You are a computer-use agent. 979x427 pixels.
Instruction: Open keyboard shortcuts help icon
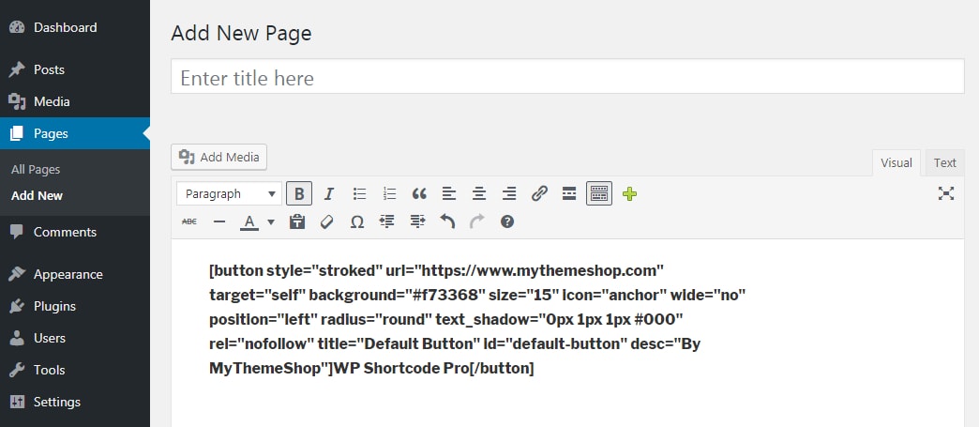click(x=507, y=221)
